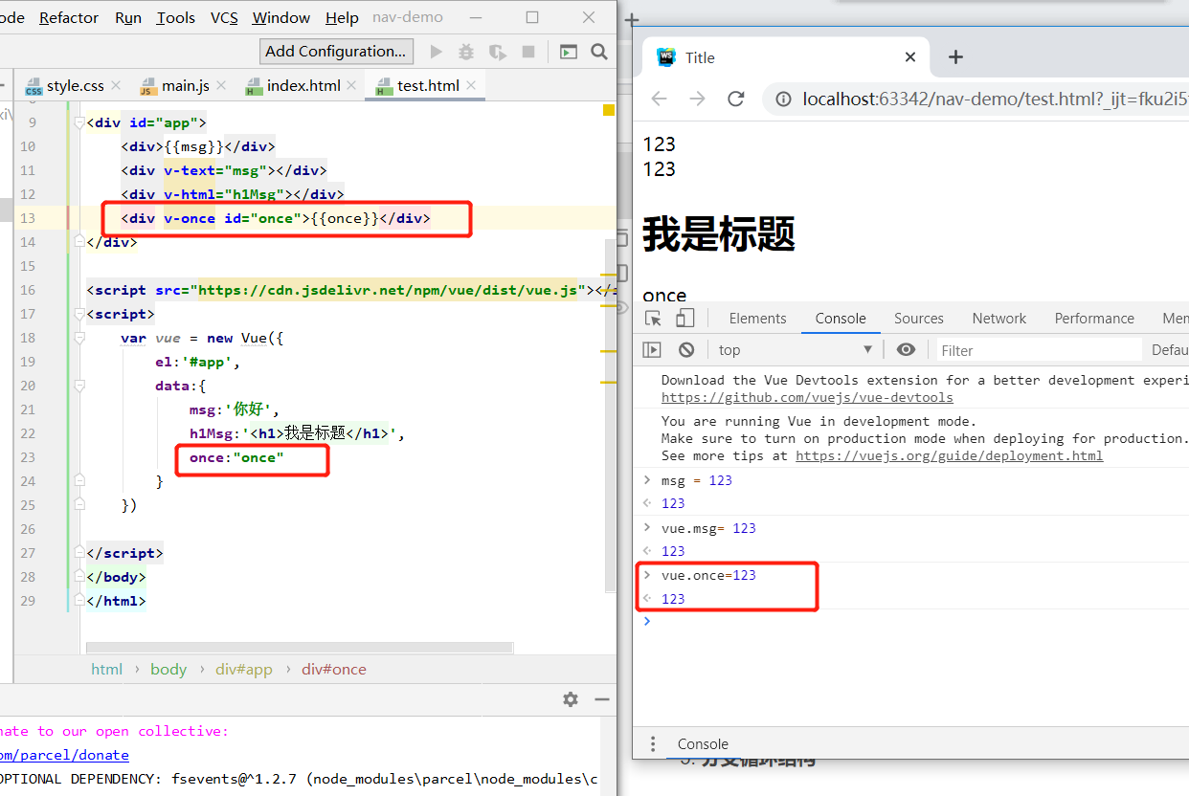Click the Run with Coverage icon
This screenshot has width=1189, height=796.
click(x=497, y=52)
